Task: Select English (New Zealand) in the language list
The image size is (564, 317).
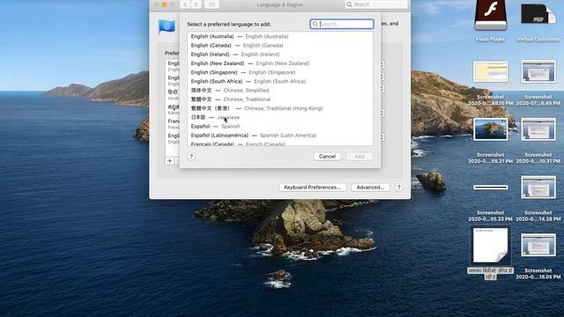Action: 280,63
